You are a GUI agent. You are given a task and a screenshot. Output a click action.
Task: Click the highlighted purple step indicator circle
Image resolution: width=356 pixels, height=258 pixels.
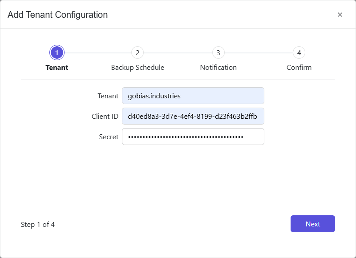57,52
